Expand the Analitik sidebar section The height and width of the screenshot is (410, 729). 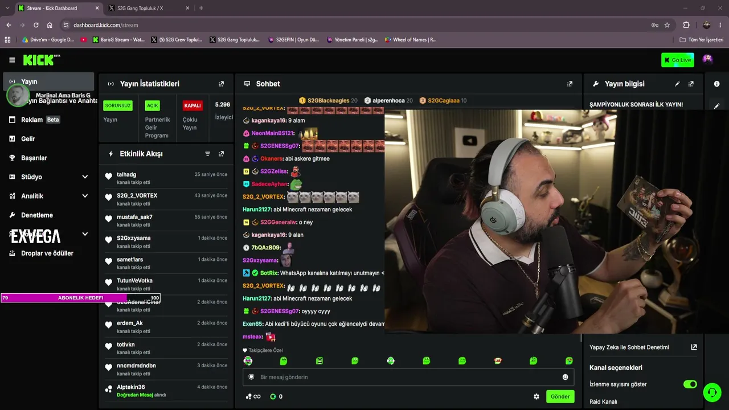(x=85, y=196)
